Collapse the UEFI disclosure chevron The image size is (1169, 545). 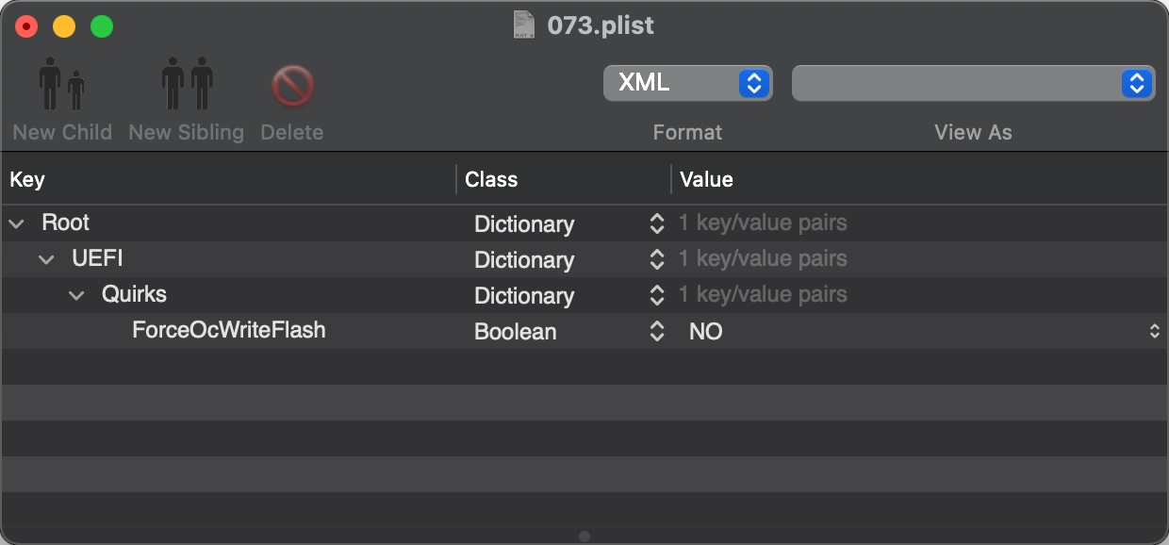[x=46, y=259]
